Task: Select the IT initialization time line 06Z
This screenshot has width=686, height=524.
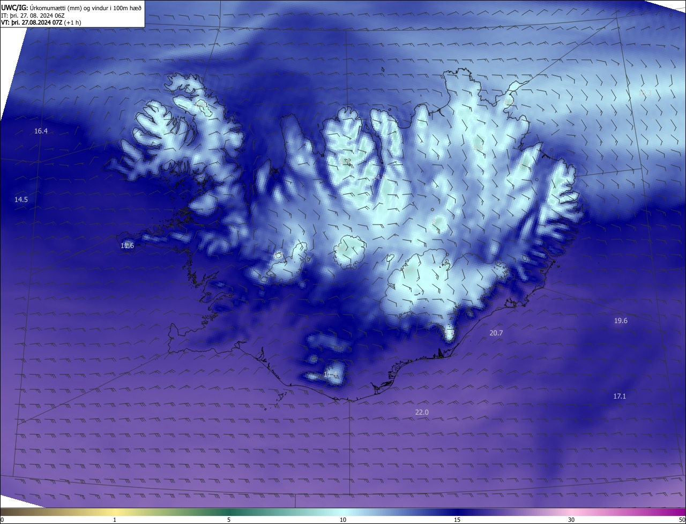Action: (33, 16)
